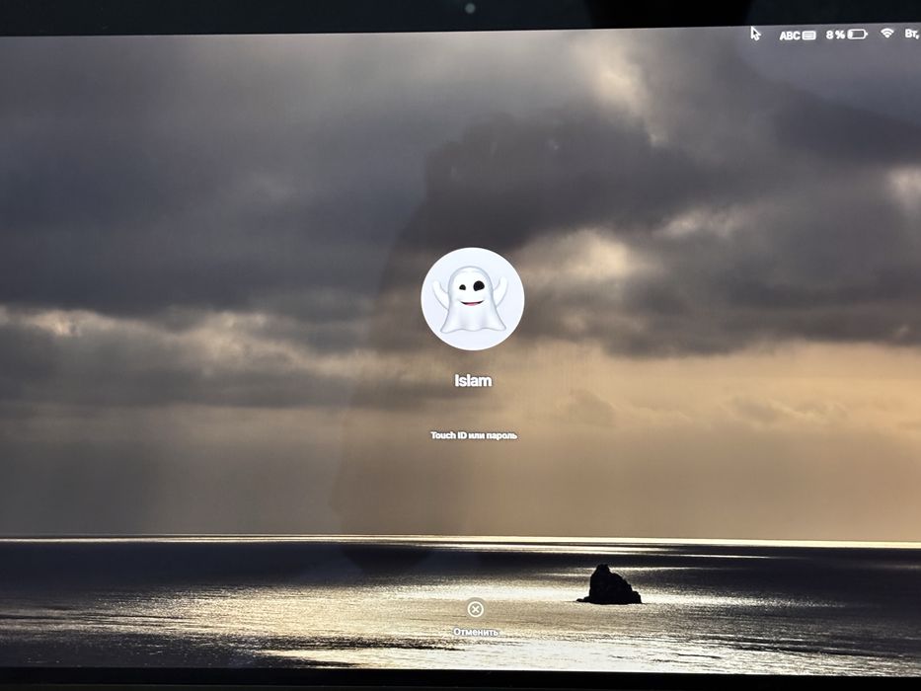Click the 8 % battery percentage

[835, 35]
